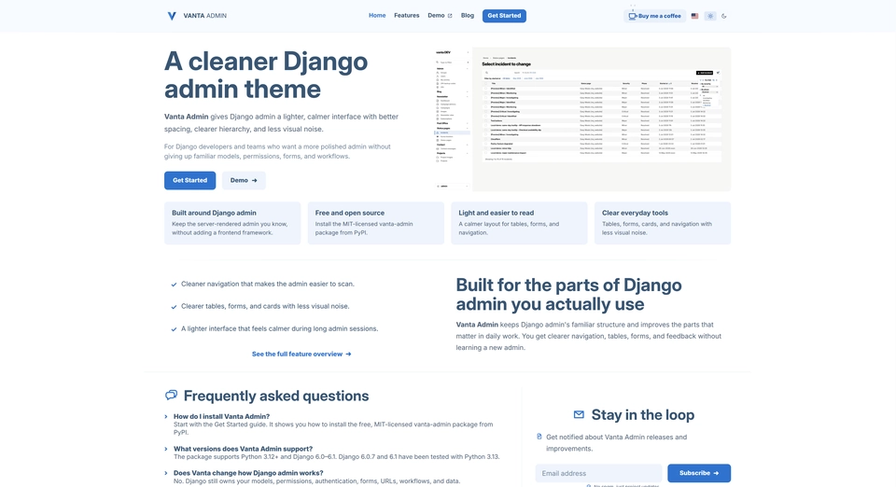896x487 pixels.
Task: Click Buy me a coffee button
Action: pyautogui.click(x=655, y=16)
